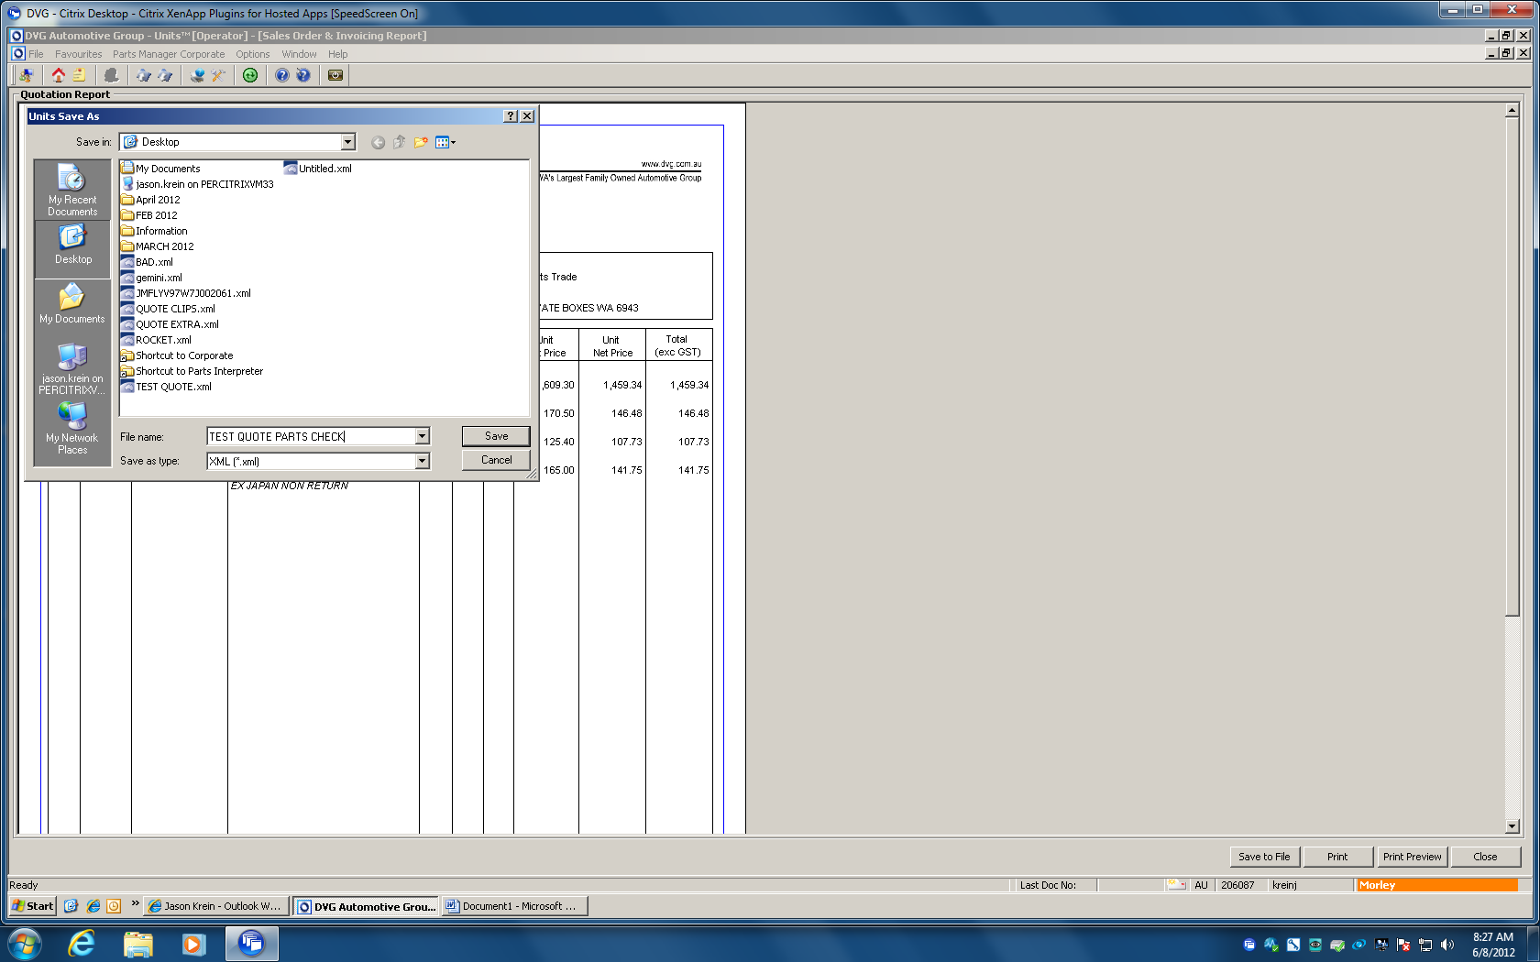
Task: Select Shortcut to Parts Interpreter
Action: tap(192, 371)
